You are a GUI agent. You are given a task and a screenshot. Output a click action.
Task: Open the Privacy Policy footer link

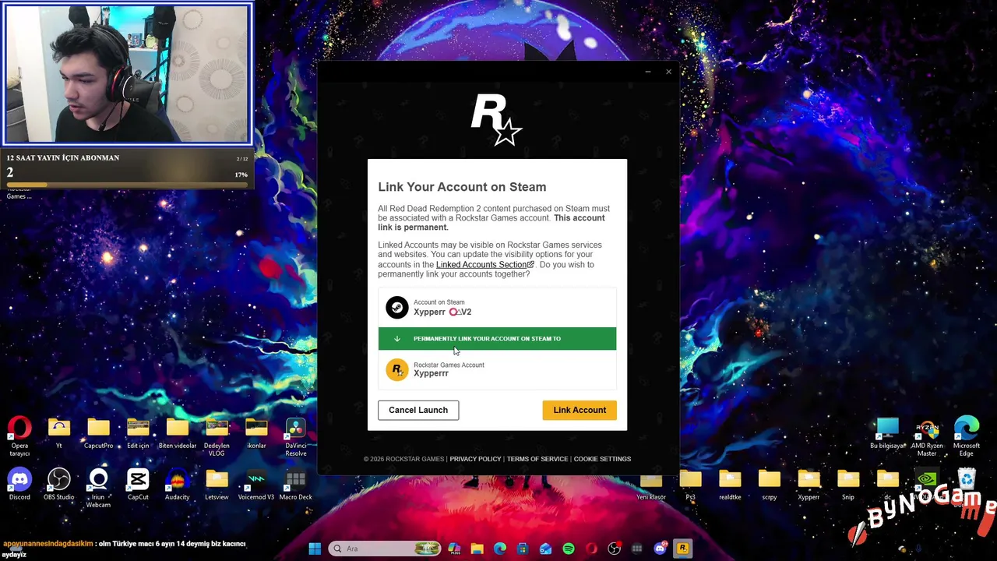point(475,459)
